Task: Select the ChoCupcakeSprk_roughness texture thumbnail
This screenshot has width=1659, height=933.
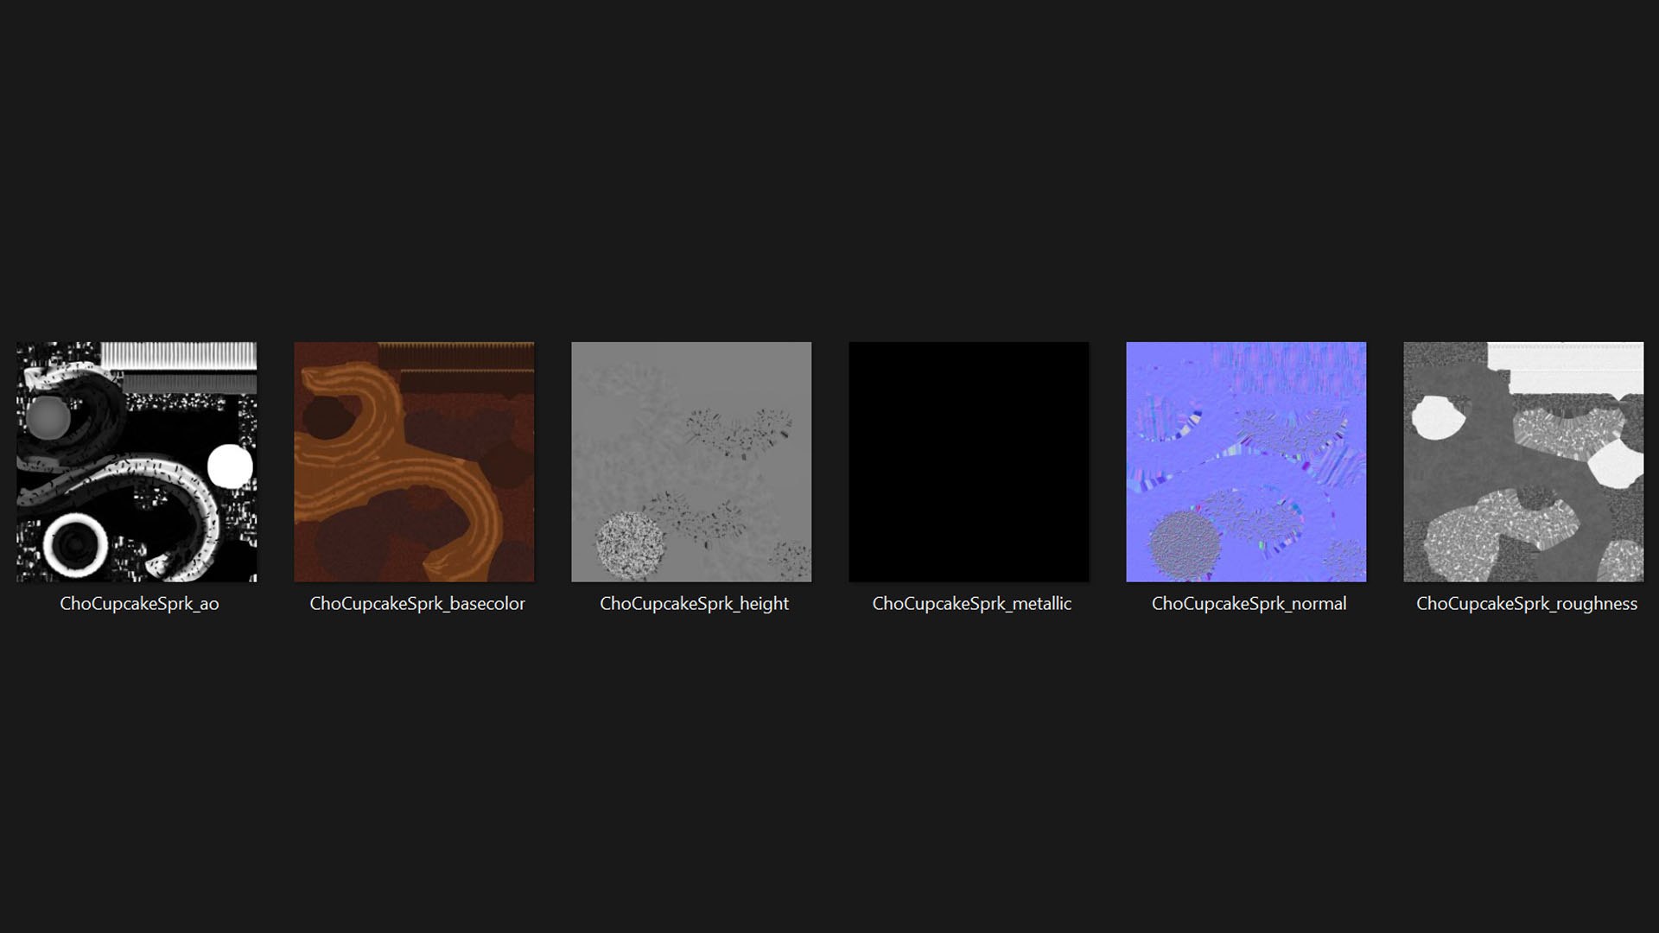Action: [x=1523, y=462]
